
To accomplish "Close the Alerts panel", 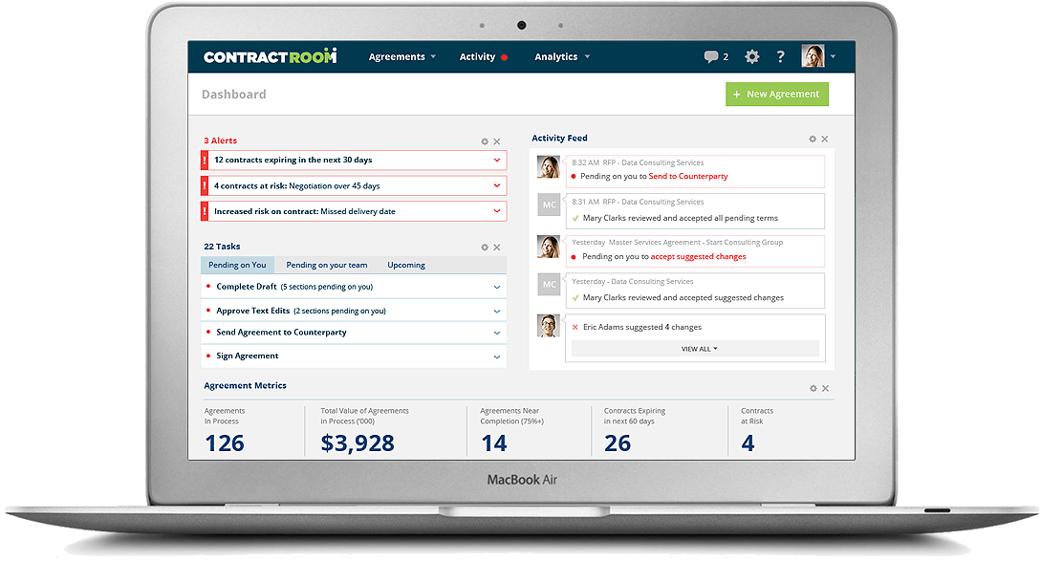I will click(x=496, y=141).
